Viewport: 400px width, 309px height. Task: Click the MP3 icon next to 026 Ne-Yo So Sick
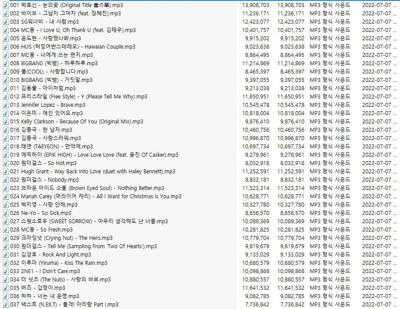coord(6,213)
